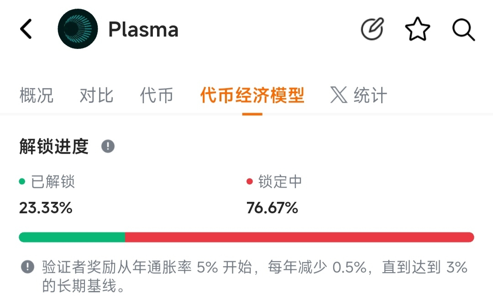Tap the Plasma title text

(x=143, y=30)
